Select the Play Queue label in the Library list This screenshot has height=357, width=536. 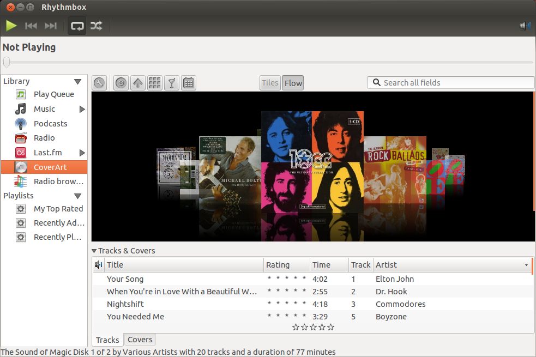53,94
